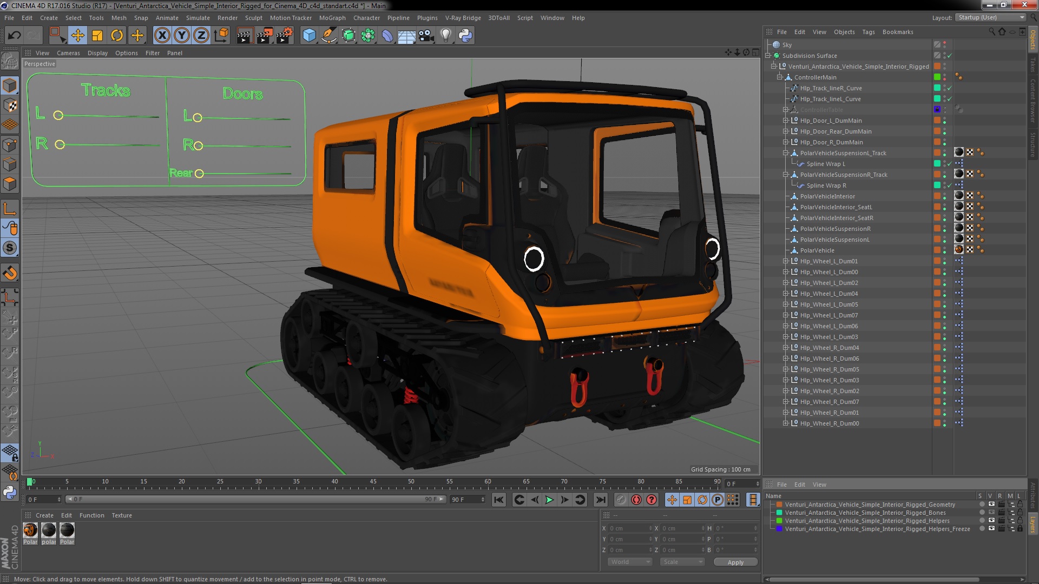Viewport: 1039px width, 584px height.
Task: Select the Scale tool in top toolbar
Action: 97,36
